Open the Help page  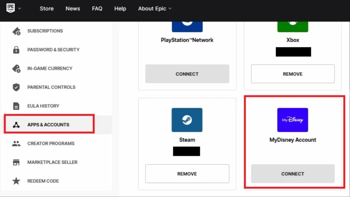(x=120, y=9)
